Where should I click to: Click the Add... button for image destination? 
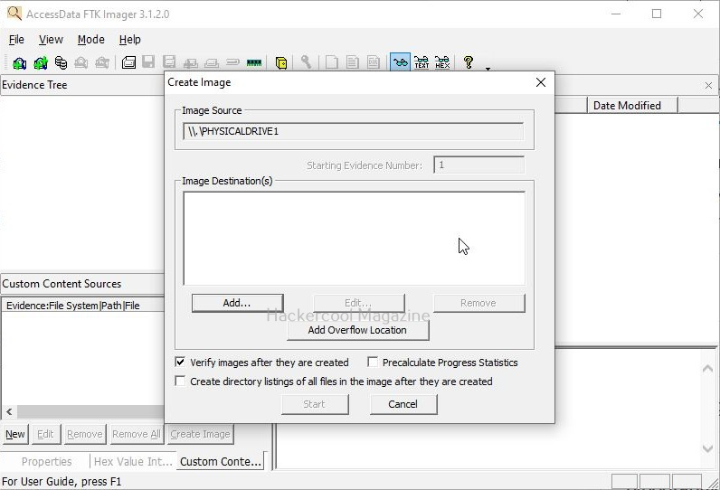(237, 303)
